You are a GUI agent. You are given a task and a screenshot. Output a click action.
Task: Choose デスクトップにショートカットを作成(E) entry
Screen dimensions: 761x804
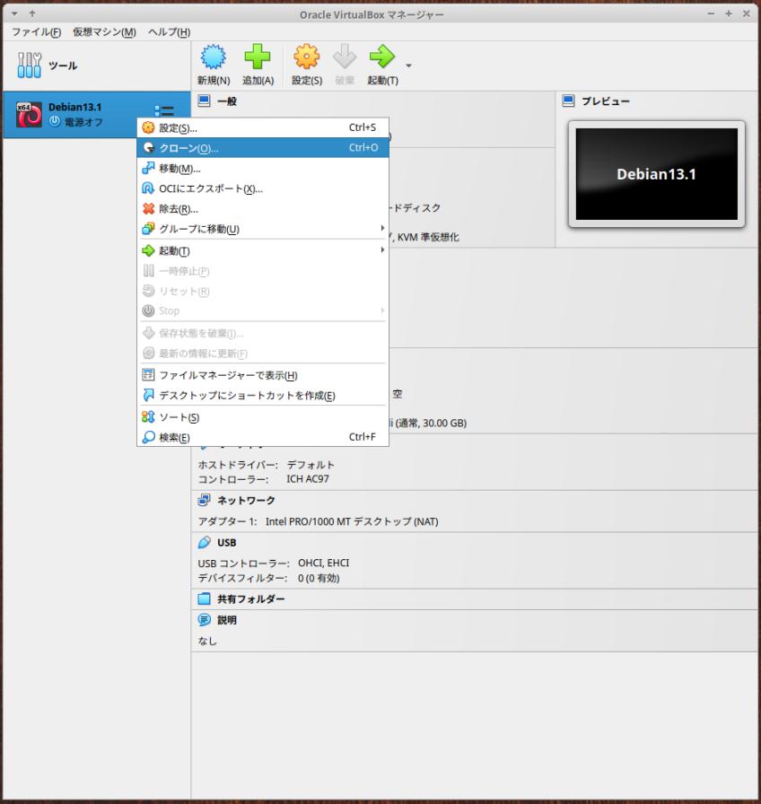click(x=263, y=396)
